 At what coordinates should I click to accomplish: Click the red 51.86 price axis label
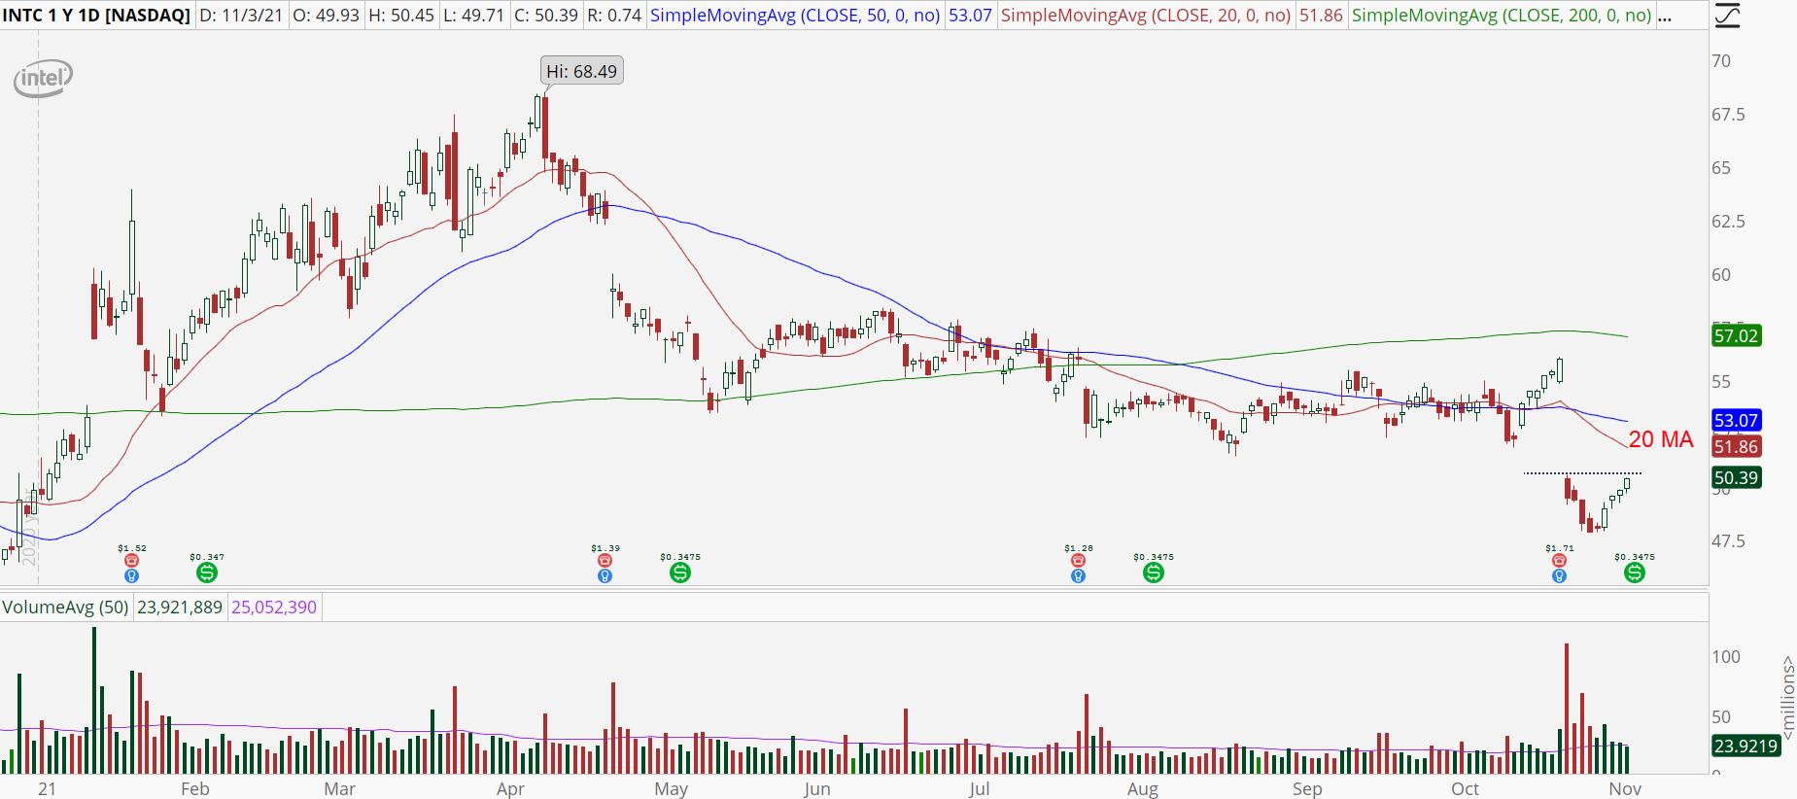click(x=1736, y=447)
